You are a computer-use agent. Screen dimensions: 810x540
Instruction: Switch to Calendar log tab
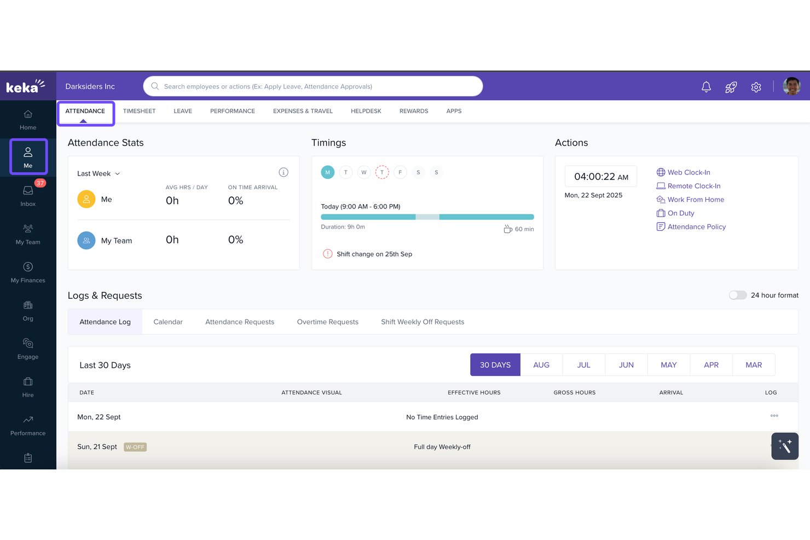(168, 322)
